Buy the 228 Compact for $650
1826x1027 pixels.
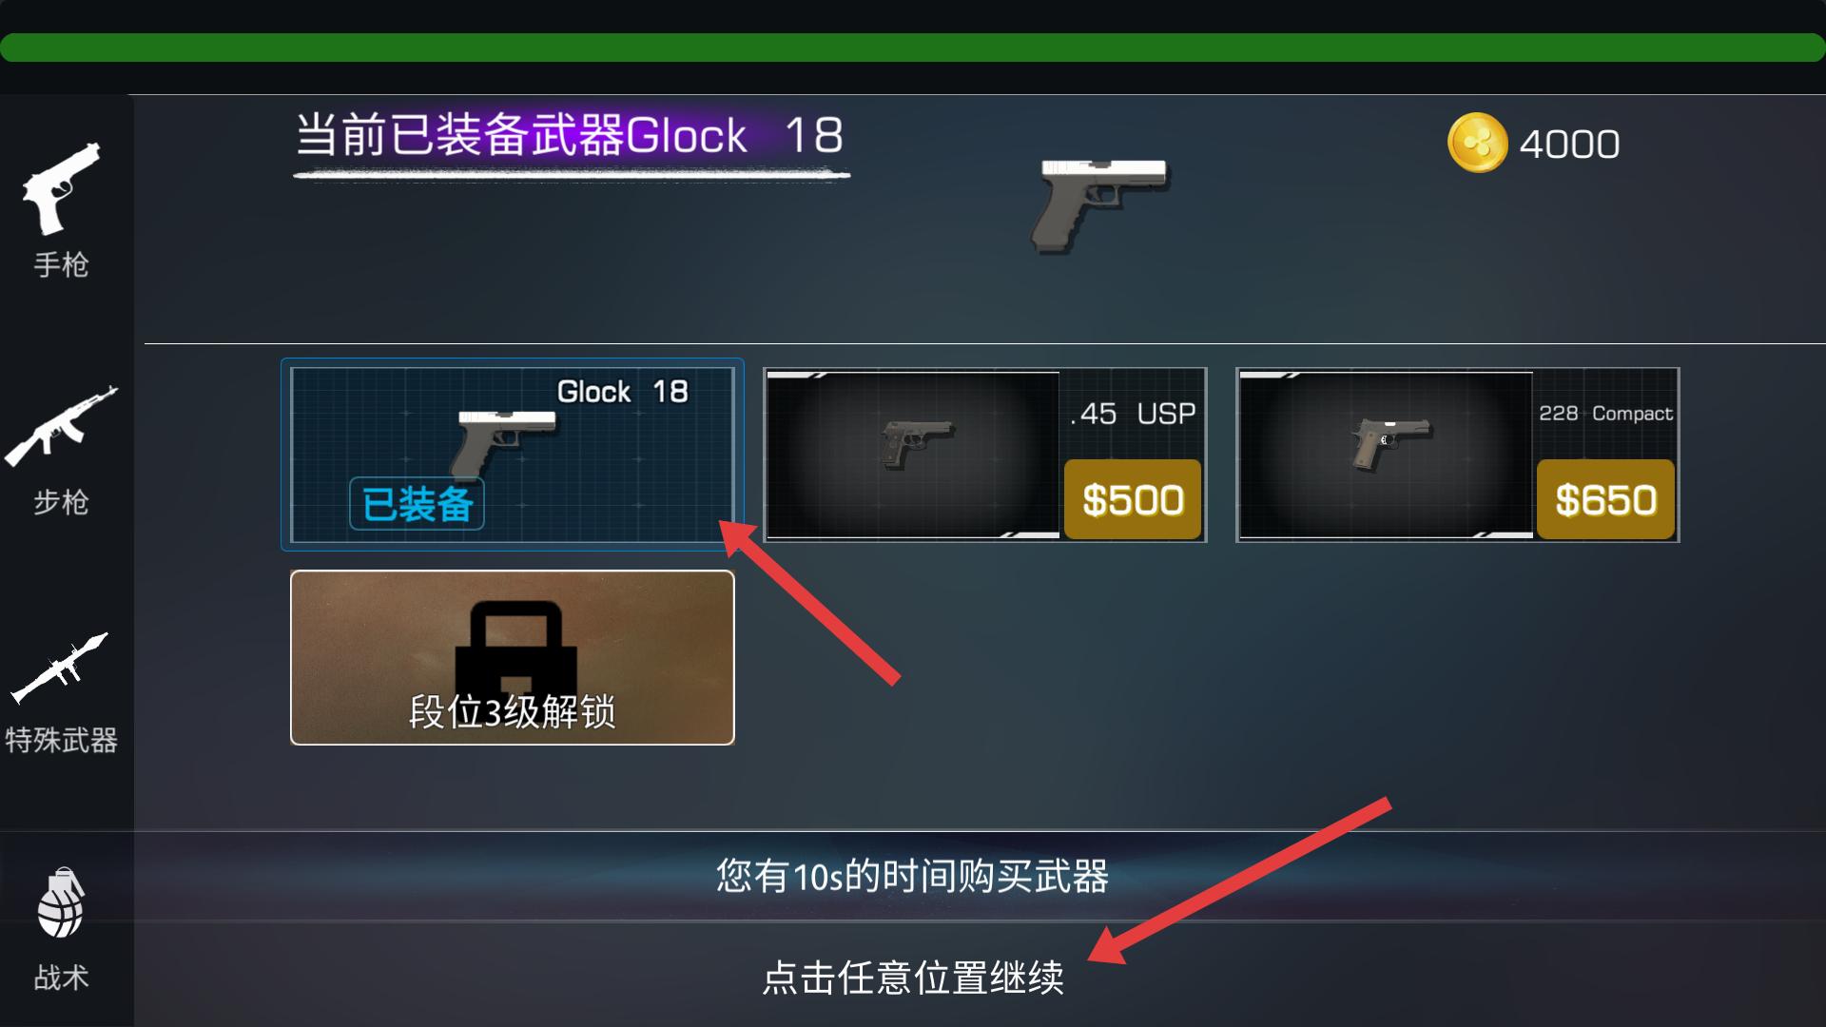point(1605,499)
